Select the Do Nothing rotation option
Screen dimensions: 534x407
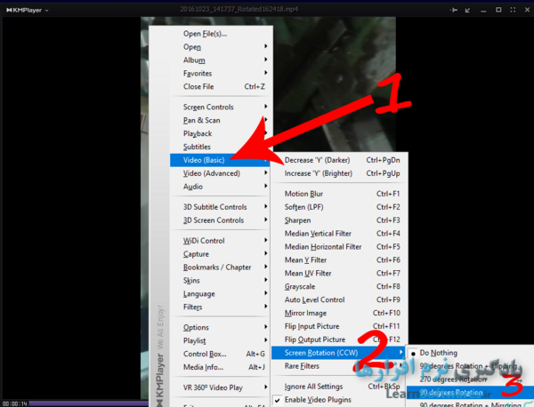point(470,353)
